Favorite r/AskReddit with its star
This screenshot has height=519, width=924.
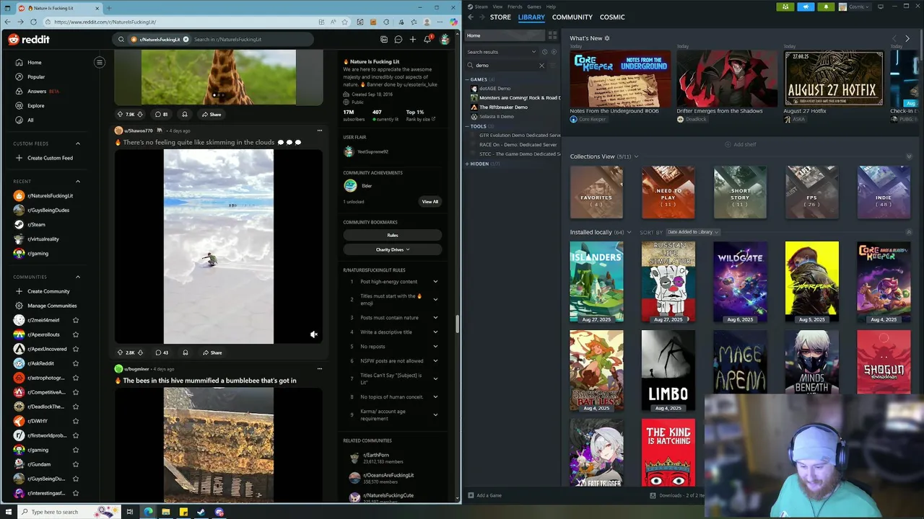[76, 363]
